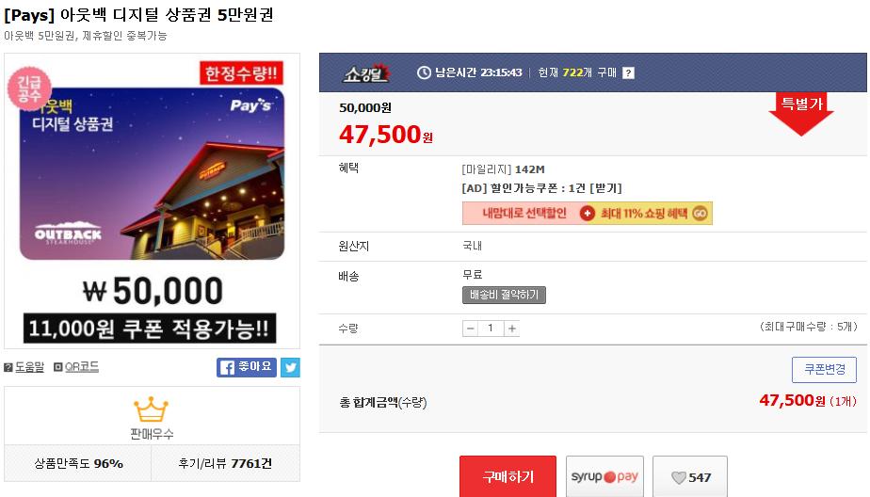Pay with the Syrup pay button
The height and width of the screenshot is (497, 870).
coord(604,477)
